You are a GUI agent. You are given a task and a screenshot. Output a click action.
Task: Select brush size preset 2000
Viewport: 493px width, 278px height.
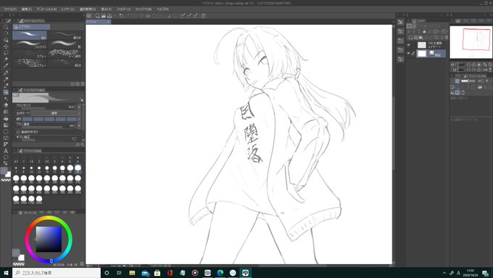tap(39, 199)
